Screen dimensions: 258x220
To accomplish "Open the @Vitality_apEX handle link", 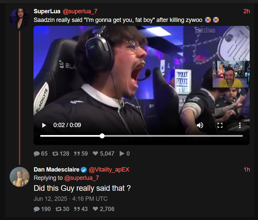I will [109, 170].
